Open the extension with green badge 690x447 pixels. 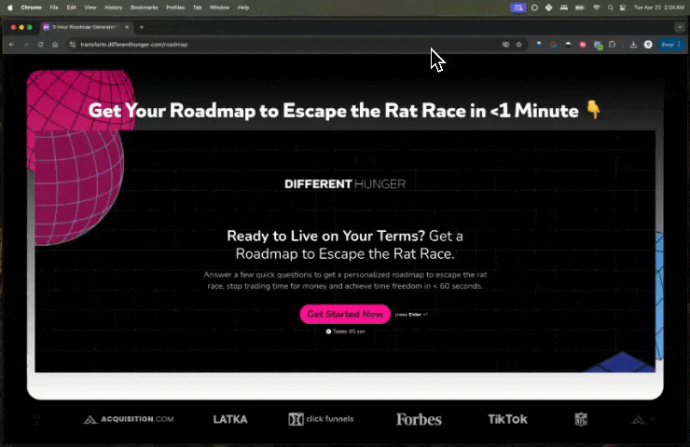pyautogui.click(x=598, y=45)
